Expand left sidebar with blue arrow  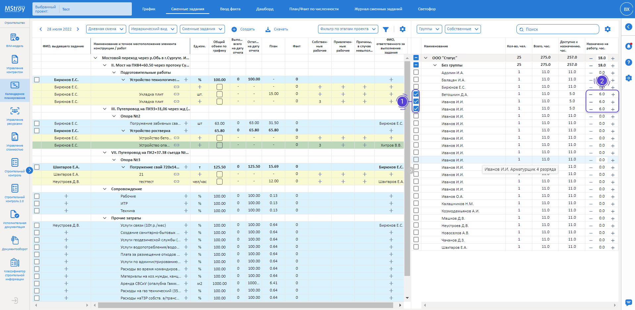pos(29,170)
